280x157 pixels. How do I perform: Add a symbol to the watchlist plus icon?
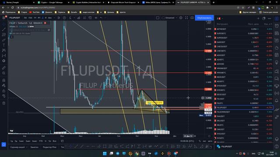tap(258, 18)
